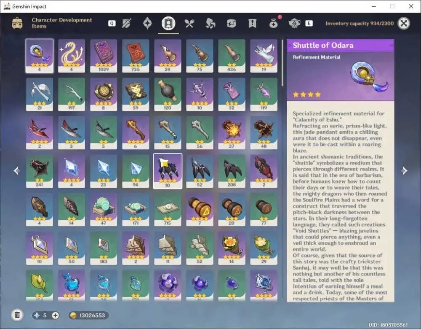Select the black flask item with count 120
The height and width of the screenshot is (329, 421).
pyautogui.click(x=168, y=94)
